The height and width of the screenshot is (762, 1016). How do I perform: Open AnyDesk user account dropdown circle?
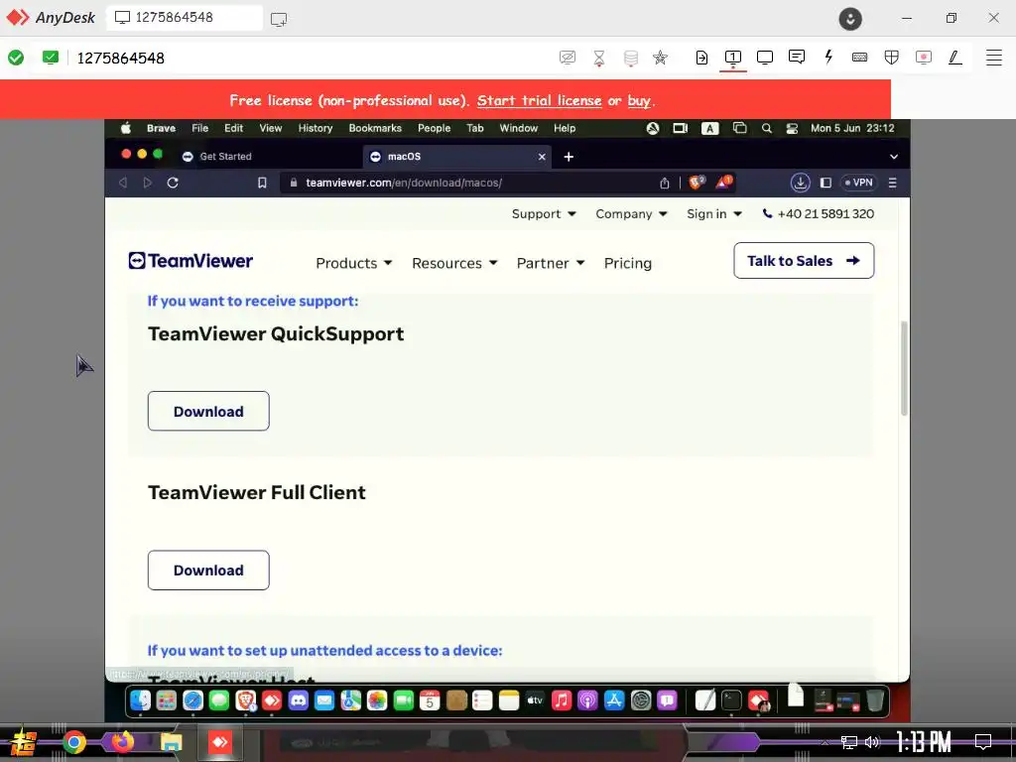(x=850, y=18)
